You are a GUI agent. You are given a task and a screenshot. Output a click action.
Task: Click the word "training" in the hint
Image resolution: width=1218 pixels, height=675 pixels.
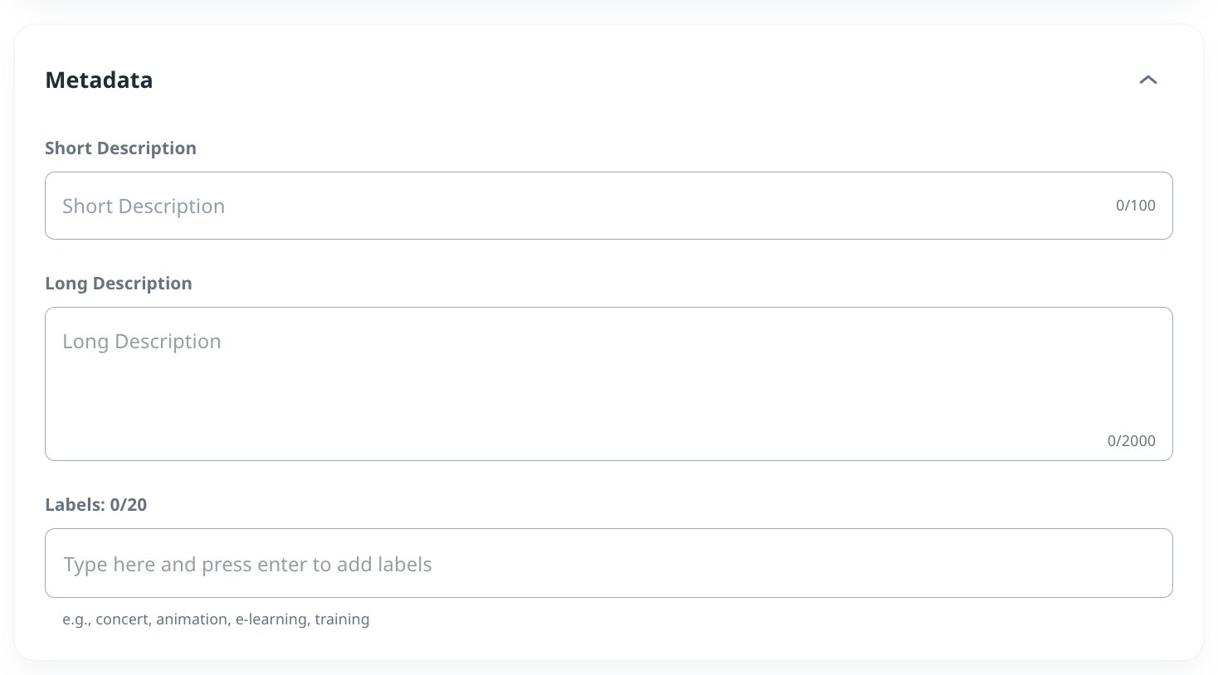[342, 619]
